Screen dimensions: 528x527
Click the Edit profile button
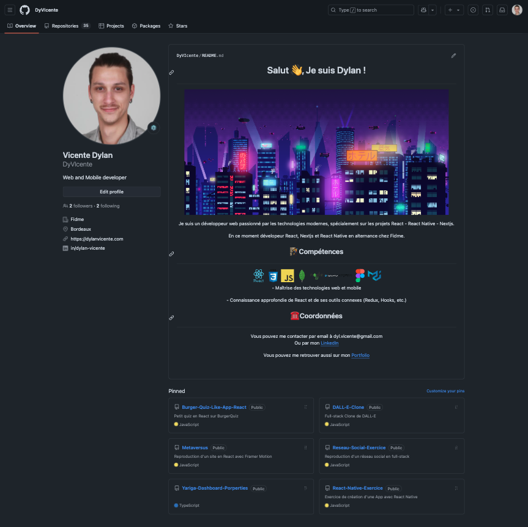111,191
